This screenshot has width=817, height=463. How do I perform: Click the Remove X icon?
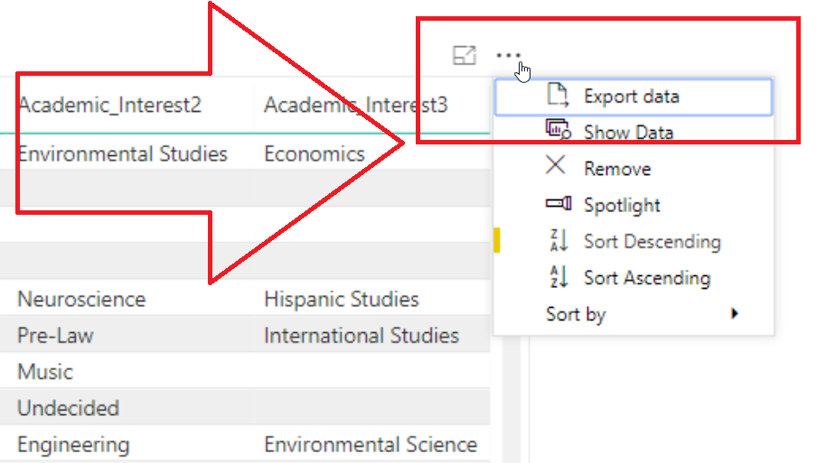pyautogui.click(x=556, y=165)
